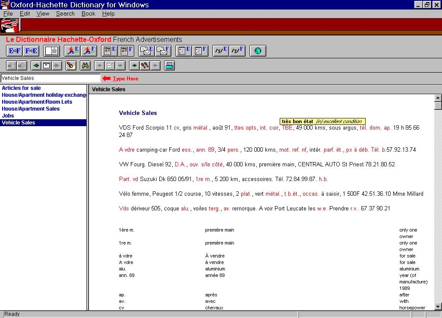Click the word 'chevaux' in the glossary
Viewport: 442px width, 318px height.
(x=214, y=308)
